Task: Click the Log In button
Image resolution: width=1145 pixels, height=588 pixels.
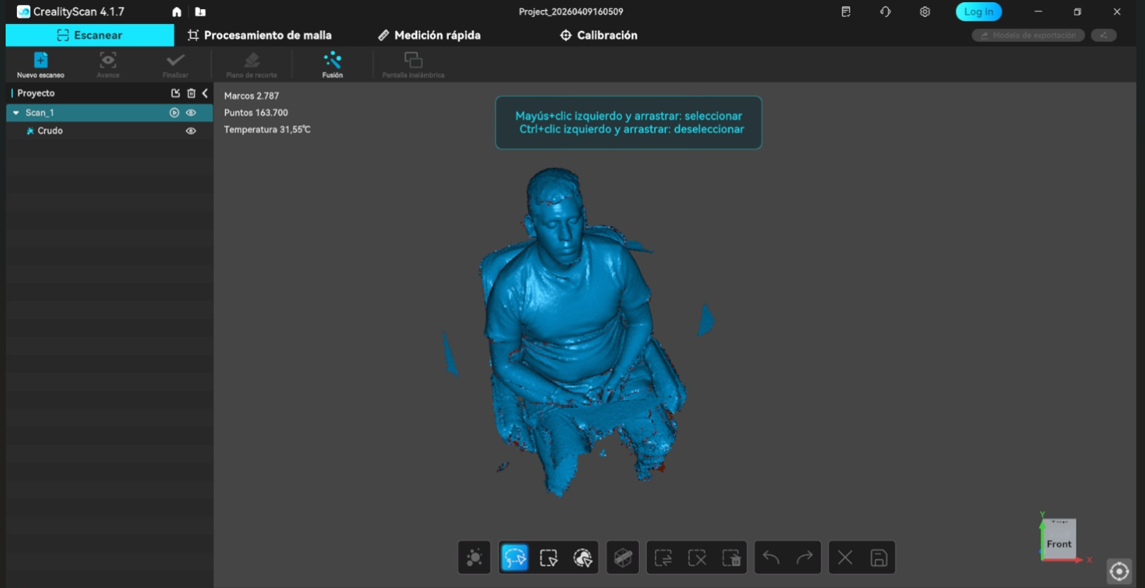Action: click(978, 12)
